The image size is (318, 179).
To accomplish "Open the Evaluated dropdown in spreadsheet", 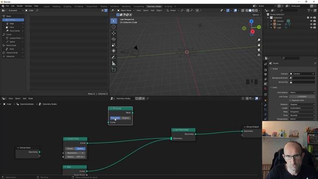I will [15, 10].
